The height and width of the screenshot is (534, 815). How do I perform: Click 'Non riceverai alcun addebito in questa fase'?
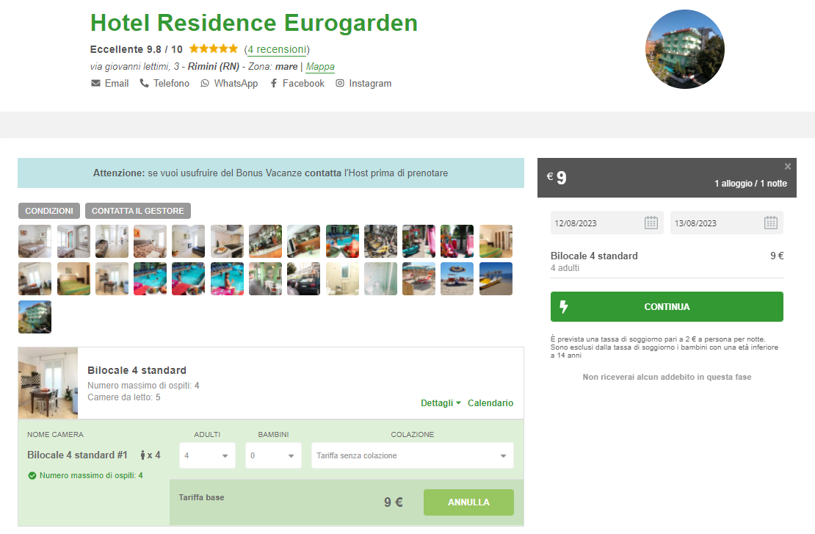(667, 377)
